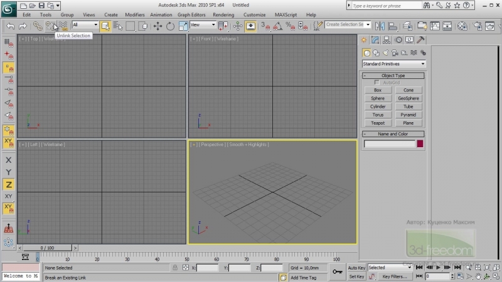Image resolution: width=502 pixels, height=282 pixels.
Task: Activate the Select Object tool
Action: [105, 26]
